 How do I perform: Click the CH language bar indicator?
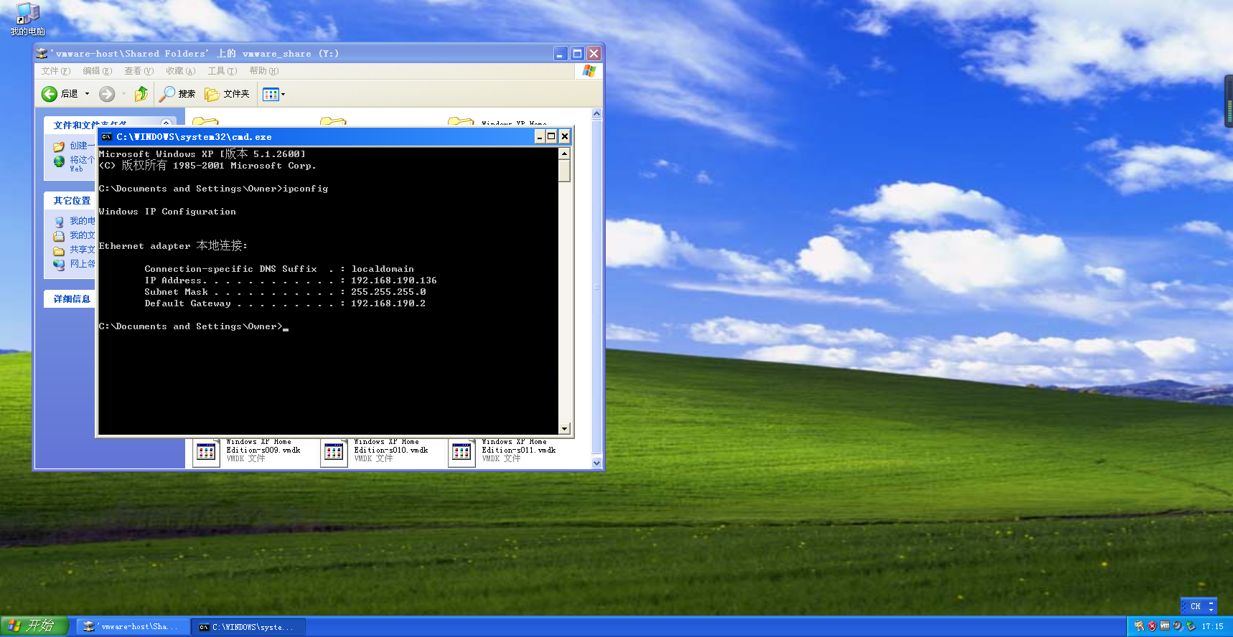1196,606
